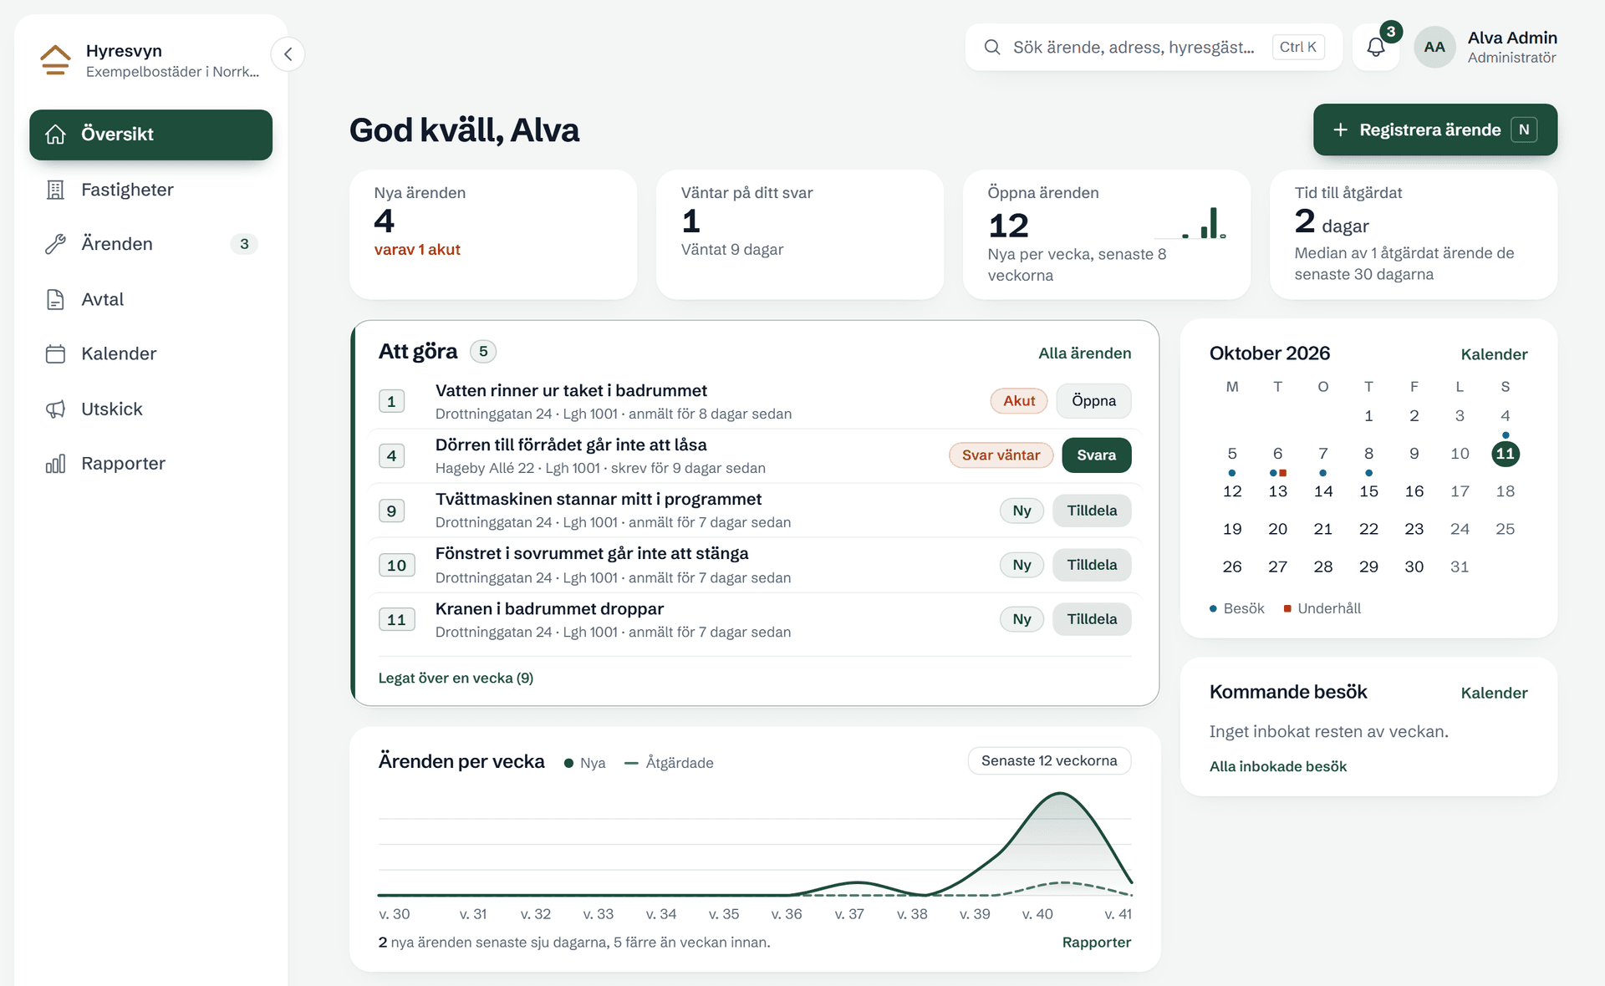The height and width of the screenshot is (986, 1605).
Task: Open the Senaste 12 veckorna period selector
Action: click(x=1049, y=760)
